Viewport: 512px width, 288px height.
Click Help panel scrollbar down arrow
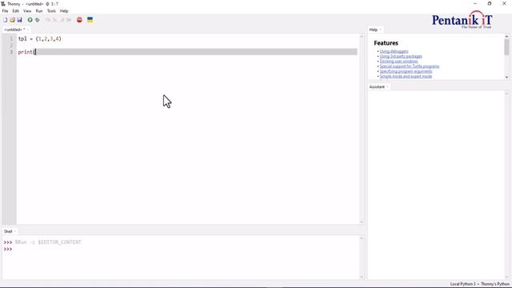coord(506,77)
